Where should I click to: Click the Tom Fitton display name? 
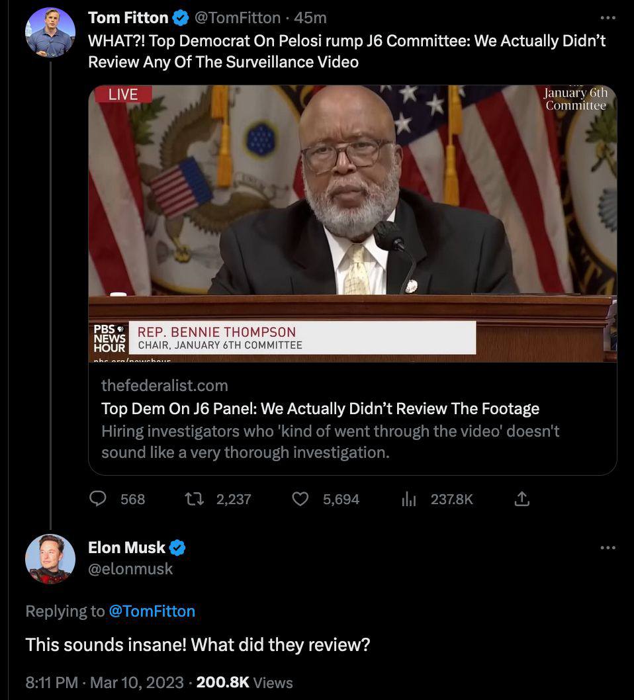128,17
